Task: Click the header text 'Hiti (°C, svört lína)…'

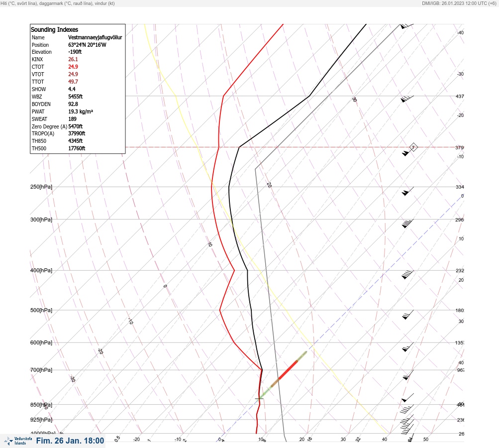Action: click(58, 3)
